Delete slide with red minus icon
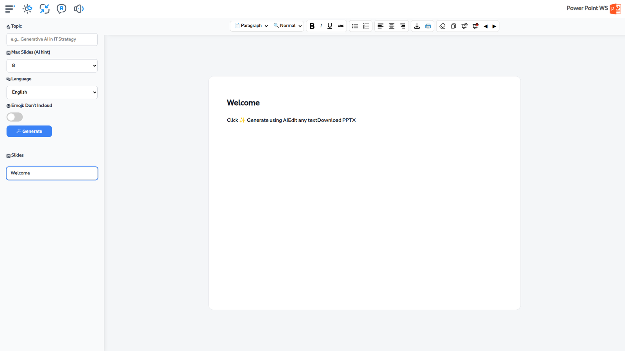Screen dimensions: 625x351 (475, 26)
